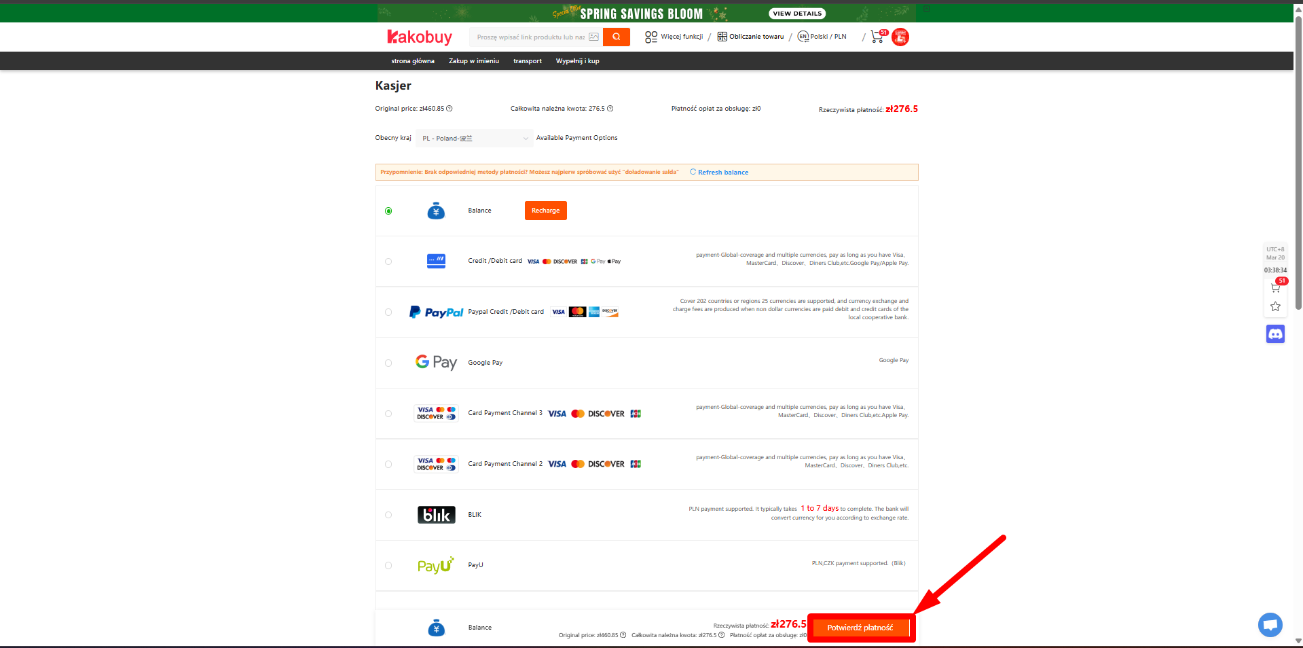Open the Więcej funkcji menu
This screenshot has width=1303, height=648.
(674, 37)
